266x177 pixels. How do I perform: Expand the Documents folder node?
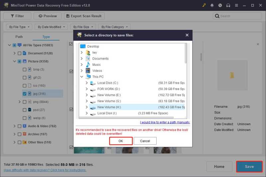pyautogui.click(x=81, y=58)
